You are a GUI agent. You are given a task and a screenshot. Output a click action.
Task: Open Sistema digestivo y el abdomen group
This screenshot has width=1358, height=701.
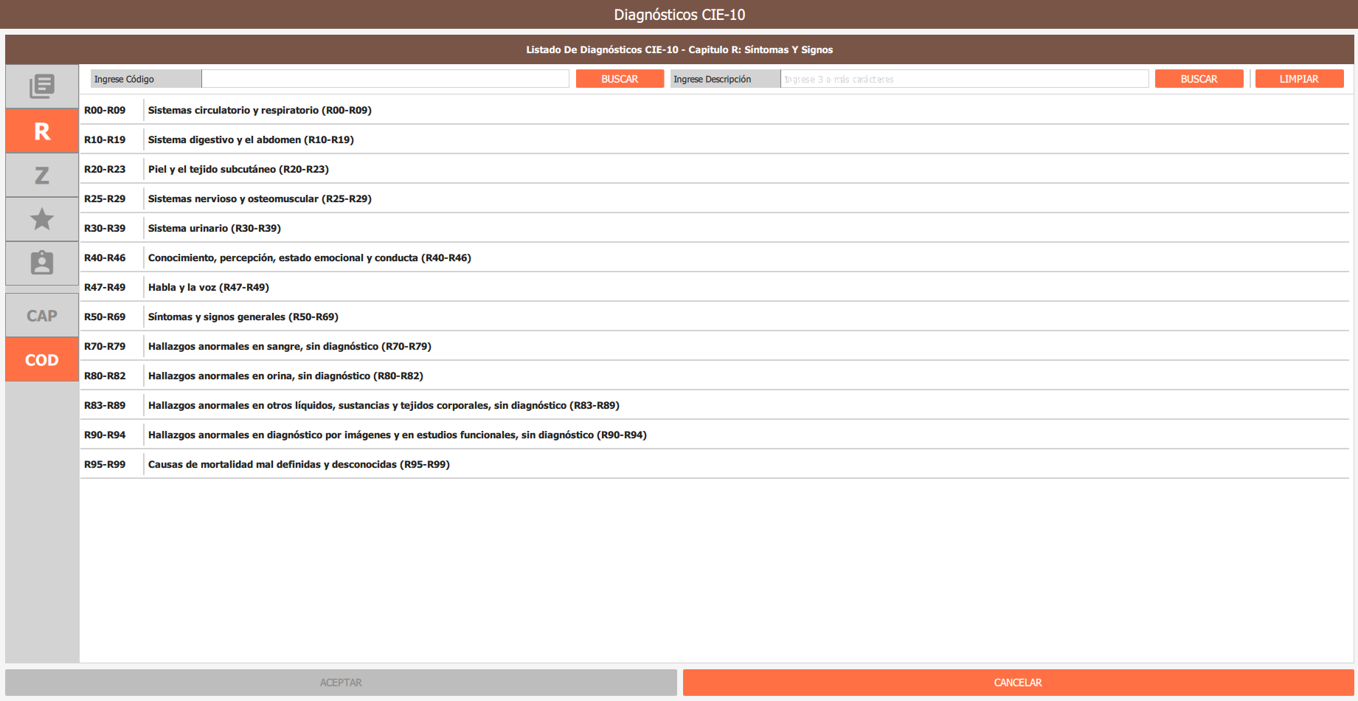point(251,139)
